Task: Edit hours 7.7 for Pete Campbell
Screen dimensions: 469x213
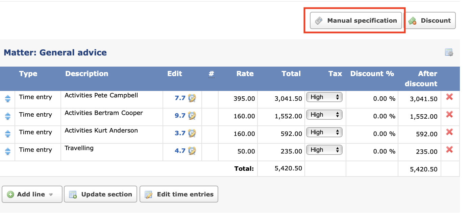Action: (x=180, y=98)
